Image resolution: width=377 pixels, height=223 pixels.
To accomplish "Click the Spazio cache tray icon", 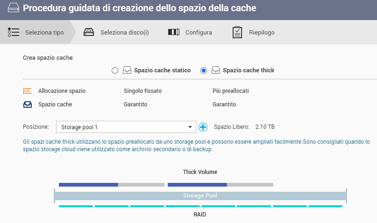I will (x=28, y=105).
